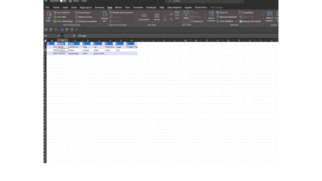This screenshot has height=181, width=322.
Task: Open filter dropdown for column 1 header
Action: coord(92,44)
